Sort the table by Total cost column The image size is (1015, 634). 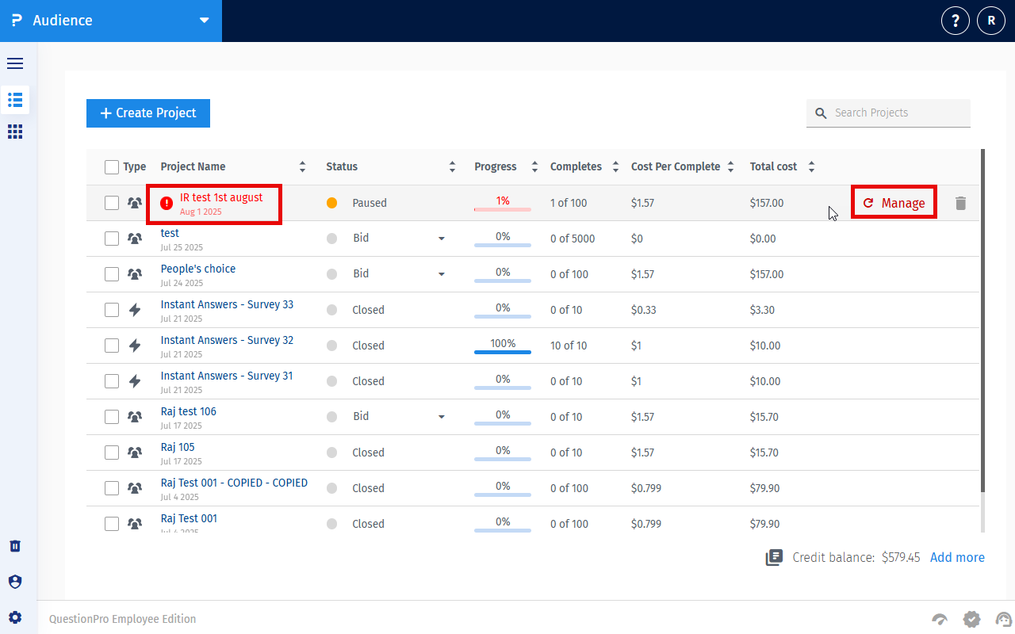tap(811, 167)
